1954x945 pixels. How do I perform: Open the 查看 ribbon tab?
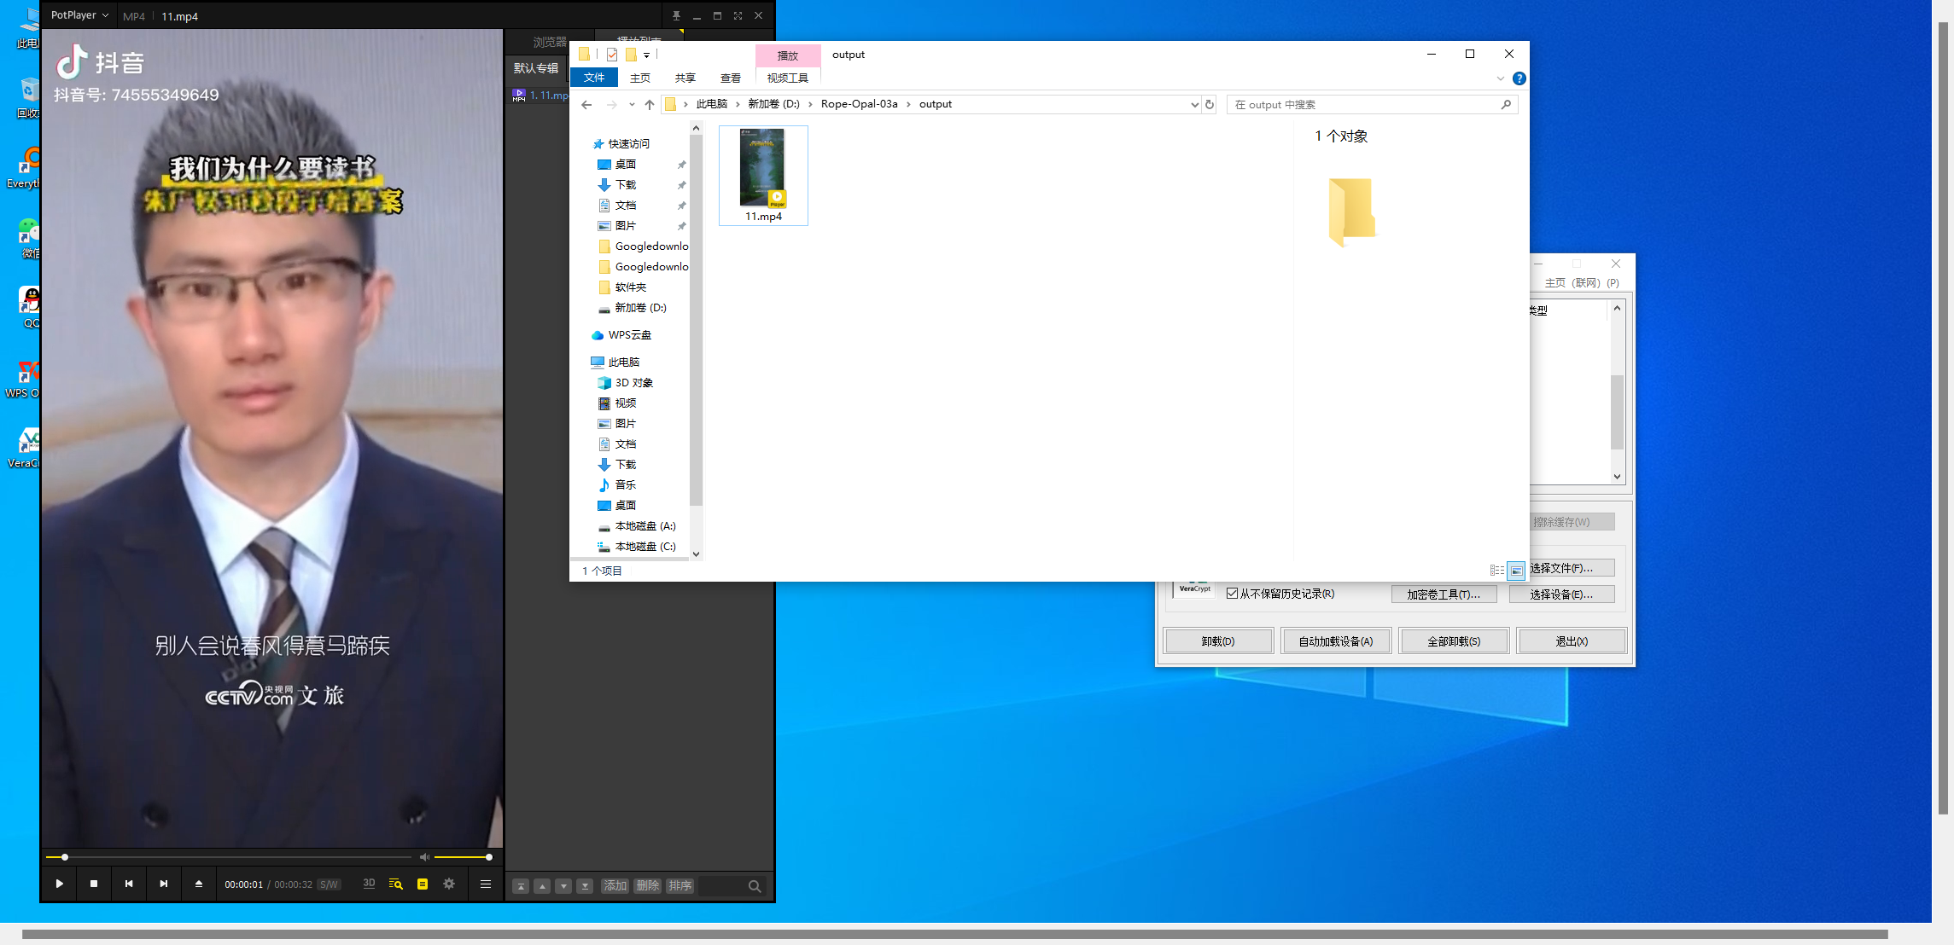coord(730,78)
